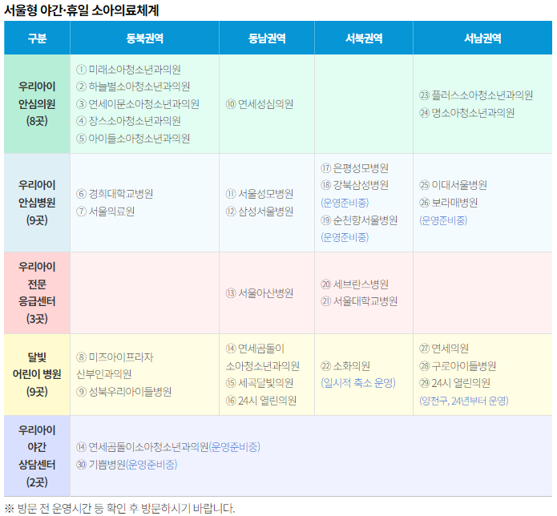Click the 서남권역 column header

coord(482,38)
